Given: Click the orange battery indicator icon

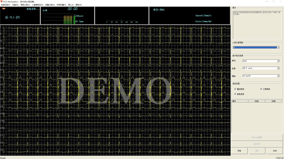Looking at the screenshot, I should click(x=4, y=9).
